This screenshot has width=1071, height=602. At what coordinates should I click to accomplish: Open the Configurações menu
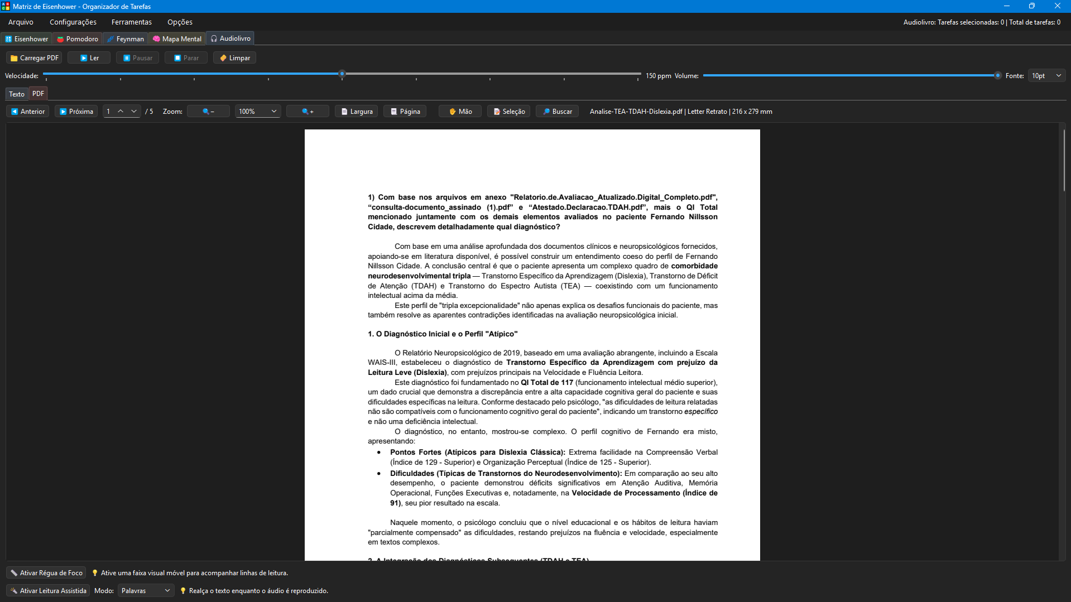click(73, 22)
